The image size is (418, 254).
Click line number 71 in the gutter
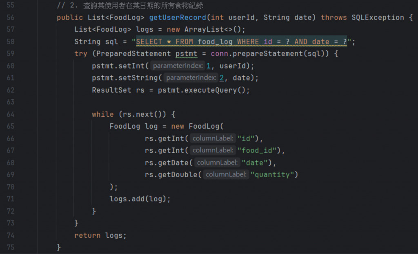click(x=10, y=199)
